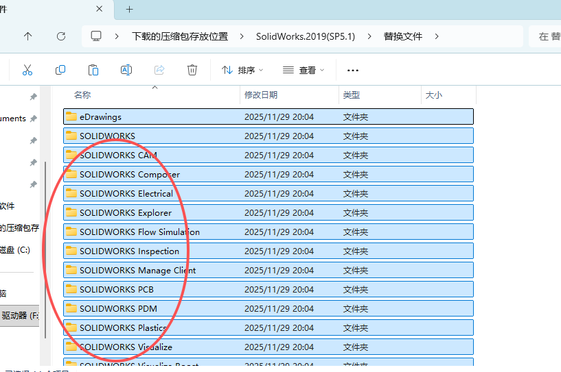Select the SOLIDWORKS Composer folder
The image size is (561, 372).
tap(268, 174)
